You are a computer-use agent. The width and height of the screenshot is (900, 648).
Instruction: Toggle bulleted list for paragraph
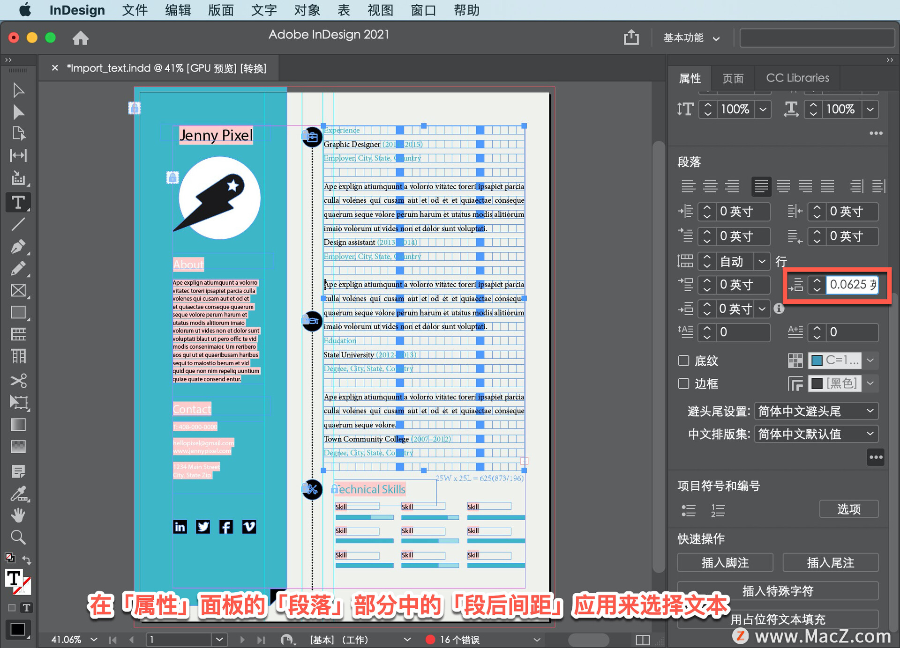(688, 510)
